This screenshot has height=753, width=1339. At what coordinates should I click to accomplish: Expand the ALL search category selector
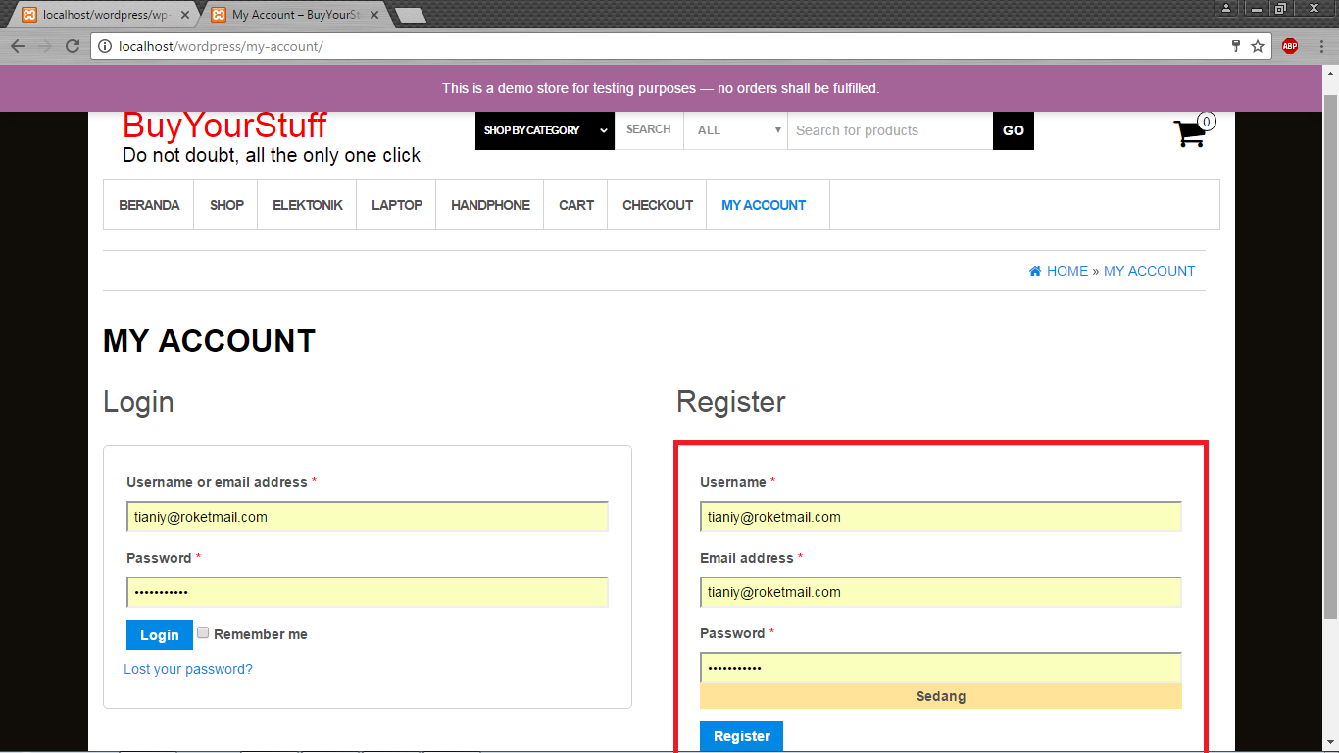[734, 129]
